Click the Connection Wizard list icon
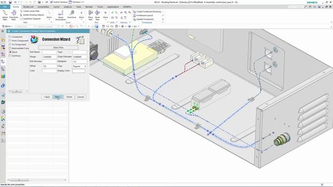Viewport: 333px width, 187px height. tap(80, 40)
